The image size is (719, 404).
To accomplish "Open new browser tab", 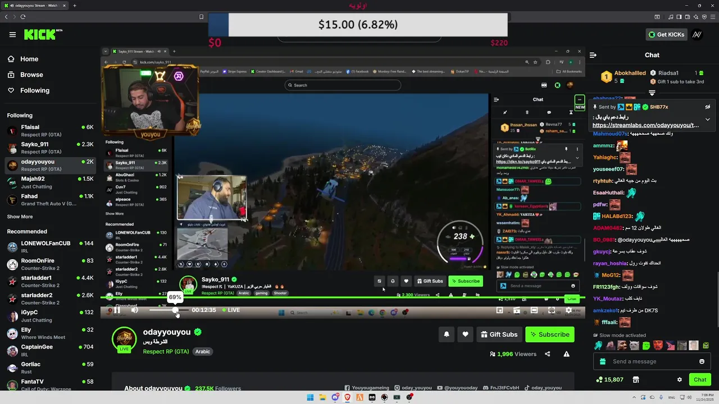I will click(x=75, y=6).
